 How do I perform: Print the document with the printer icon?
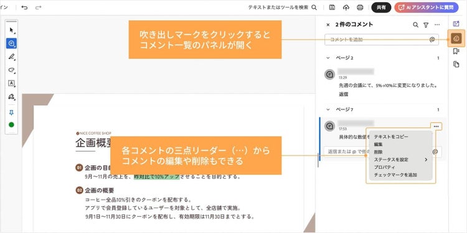[360, 7]
